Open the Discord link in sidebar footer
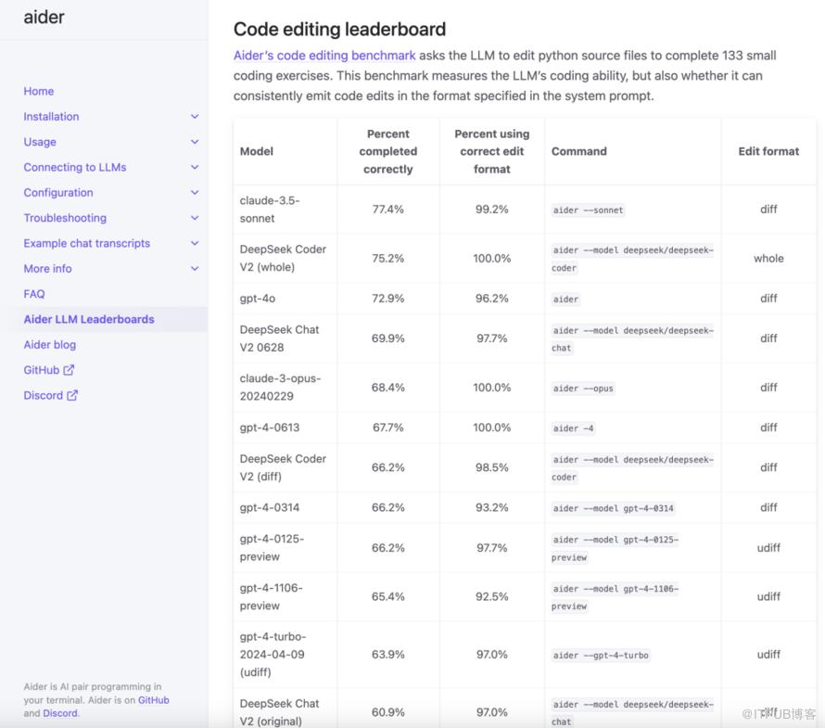 (x=58, y=713)
